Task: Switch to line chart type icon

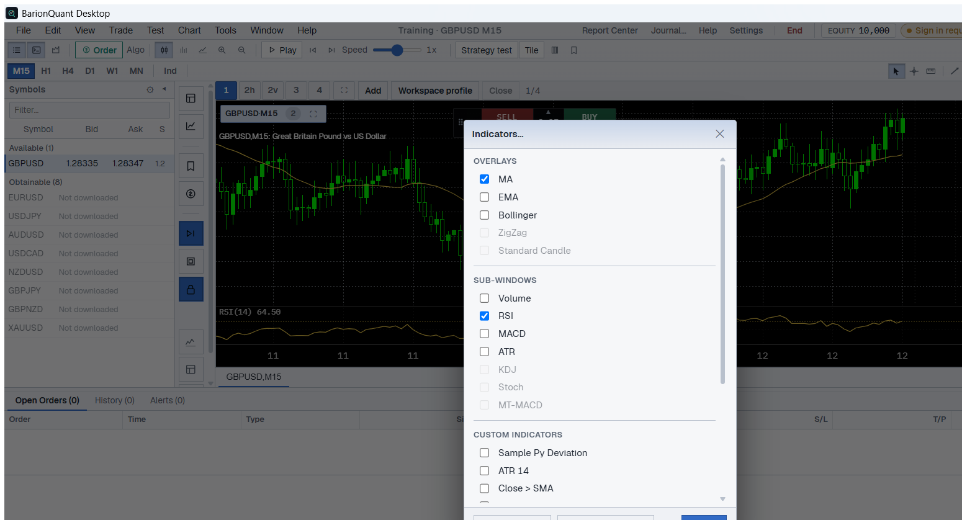Action: 202,50
